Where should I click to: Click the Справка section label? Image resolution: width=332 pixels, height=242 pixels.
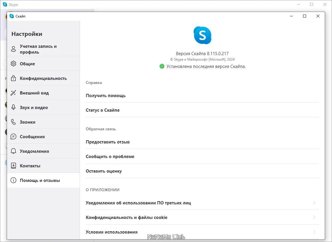(94, 83)
